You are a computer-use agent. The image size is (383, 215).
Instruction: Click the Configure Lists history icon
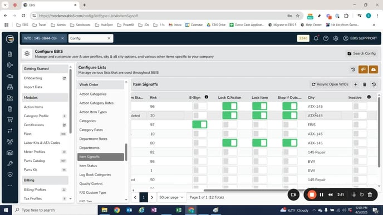[x=353, y=69]
